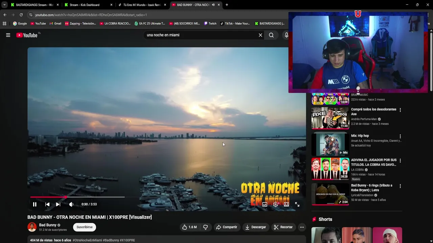Open more actions ellipsis under video
The image size is (433, 243).
pyautogui.click(x=302, y=227)
